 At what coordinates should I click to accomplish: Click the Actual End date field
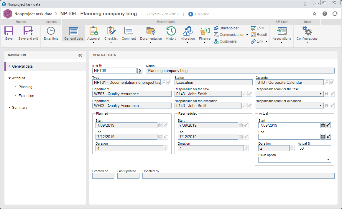coord(289,137)
